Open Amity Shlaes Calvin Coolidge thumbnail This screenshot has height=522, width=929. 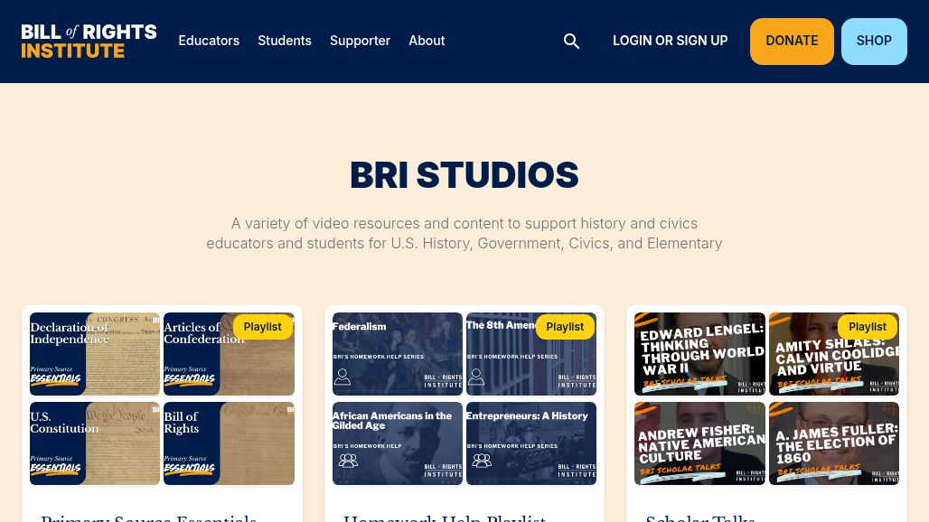click(x=833, y=354)
